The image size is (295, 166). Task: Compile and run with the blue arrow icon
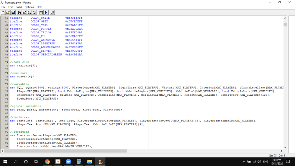(46, 13)
